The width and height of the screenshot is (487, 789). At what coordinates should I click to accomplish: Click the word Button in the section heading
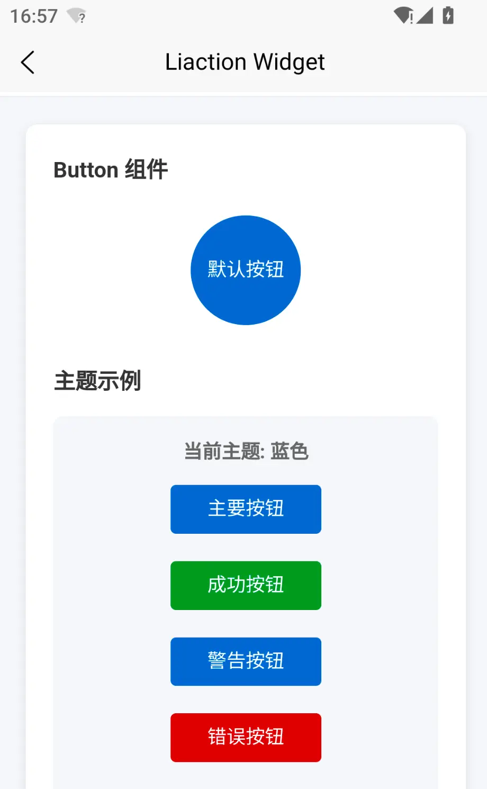click(86, 171)
